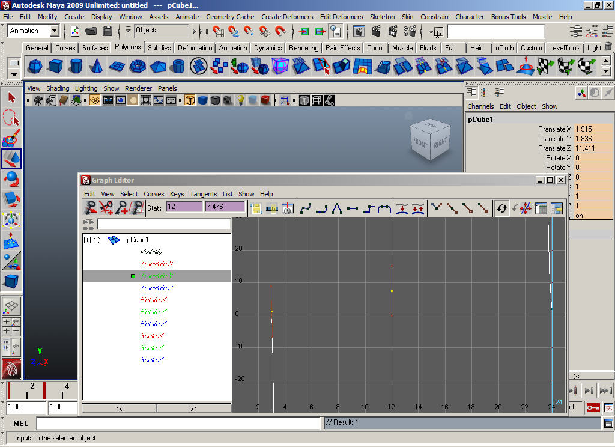Create a polygon cone from the shelf
This screenshot has width=615, height=447.
pyautogui.click(x=96, y=66)
